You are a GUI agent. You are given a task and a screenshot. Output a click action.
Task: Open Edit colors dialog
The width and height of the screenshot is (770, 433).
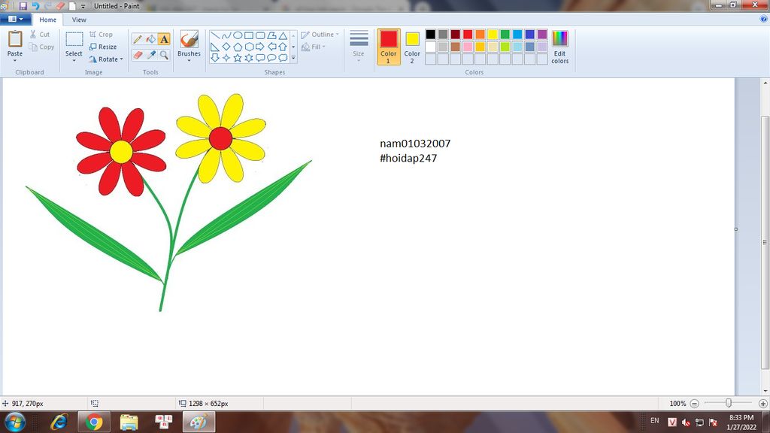[559, 47]
